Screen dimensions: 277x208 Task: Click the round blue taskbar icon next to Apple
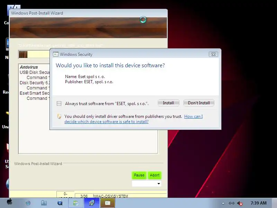[28, 203]
